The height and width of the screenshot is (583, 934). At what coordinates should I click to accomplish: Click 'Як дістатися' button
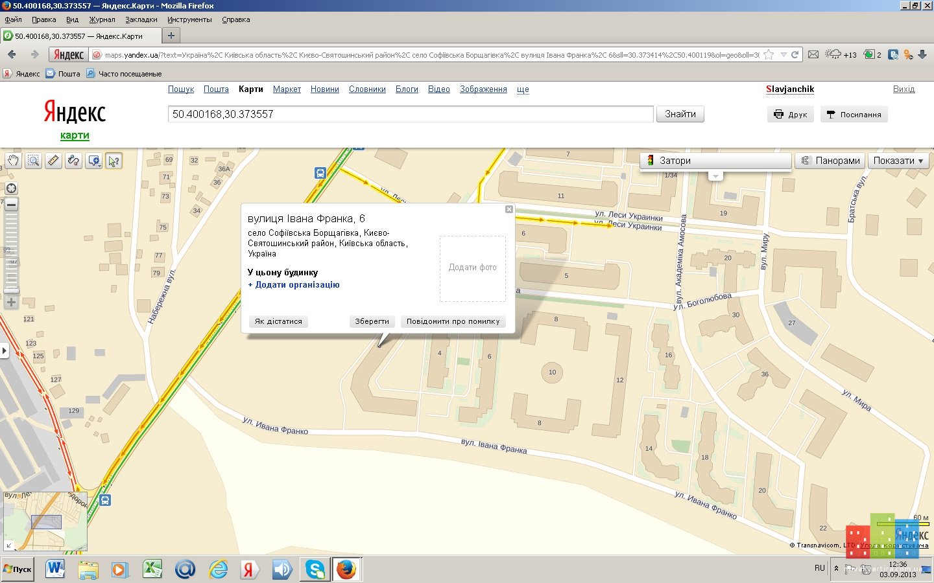pos(278,321)
